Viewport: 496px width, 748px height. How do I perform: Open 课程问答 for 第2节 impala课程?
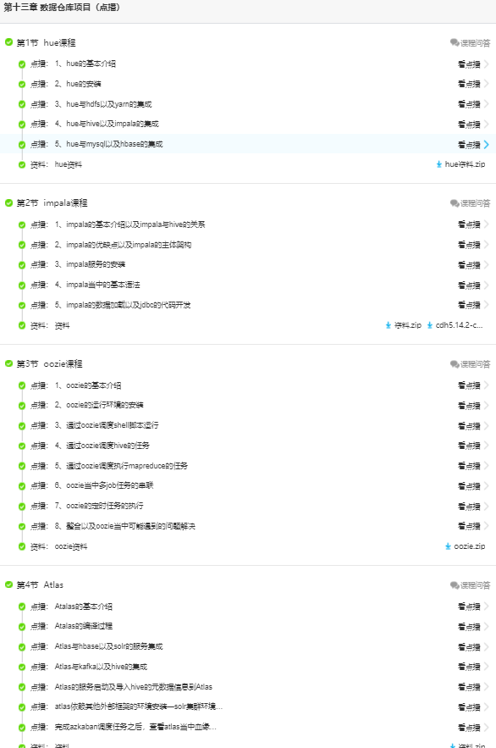471,203
